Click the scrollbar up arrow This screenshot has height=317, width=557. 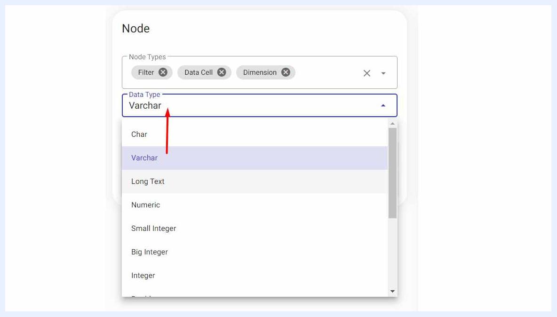coord(392,124)
